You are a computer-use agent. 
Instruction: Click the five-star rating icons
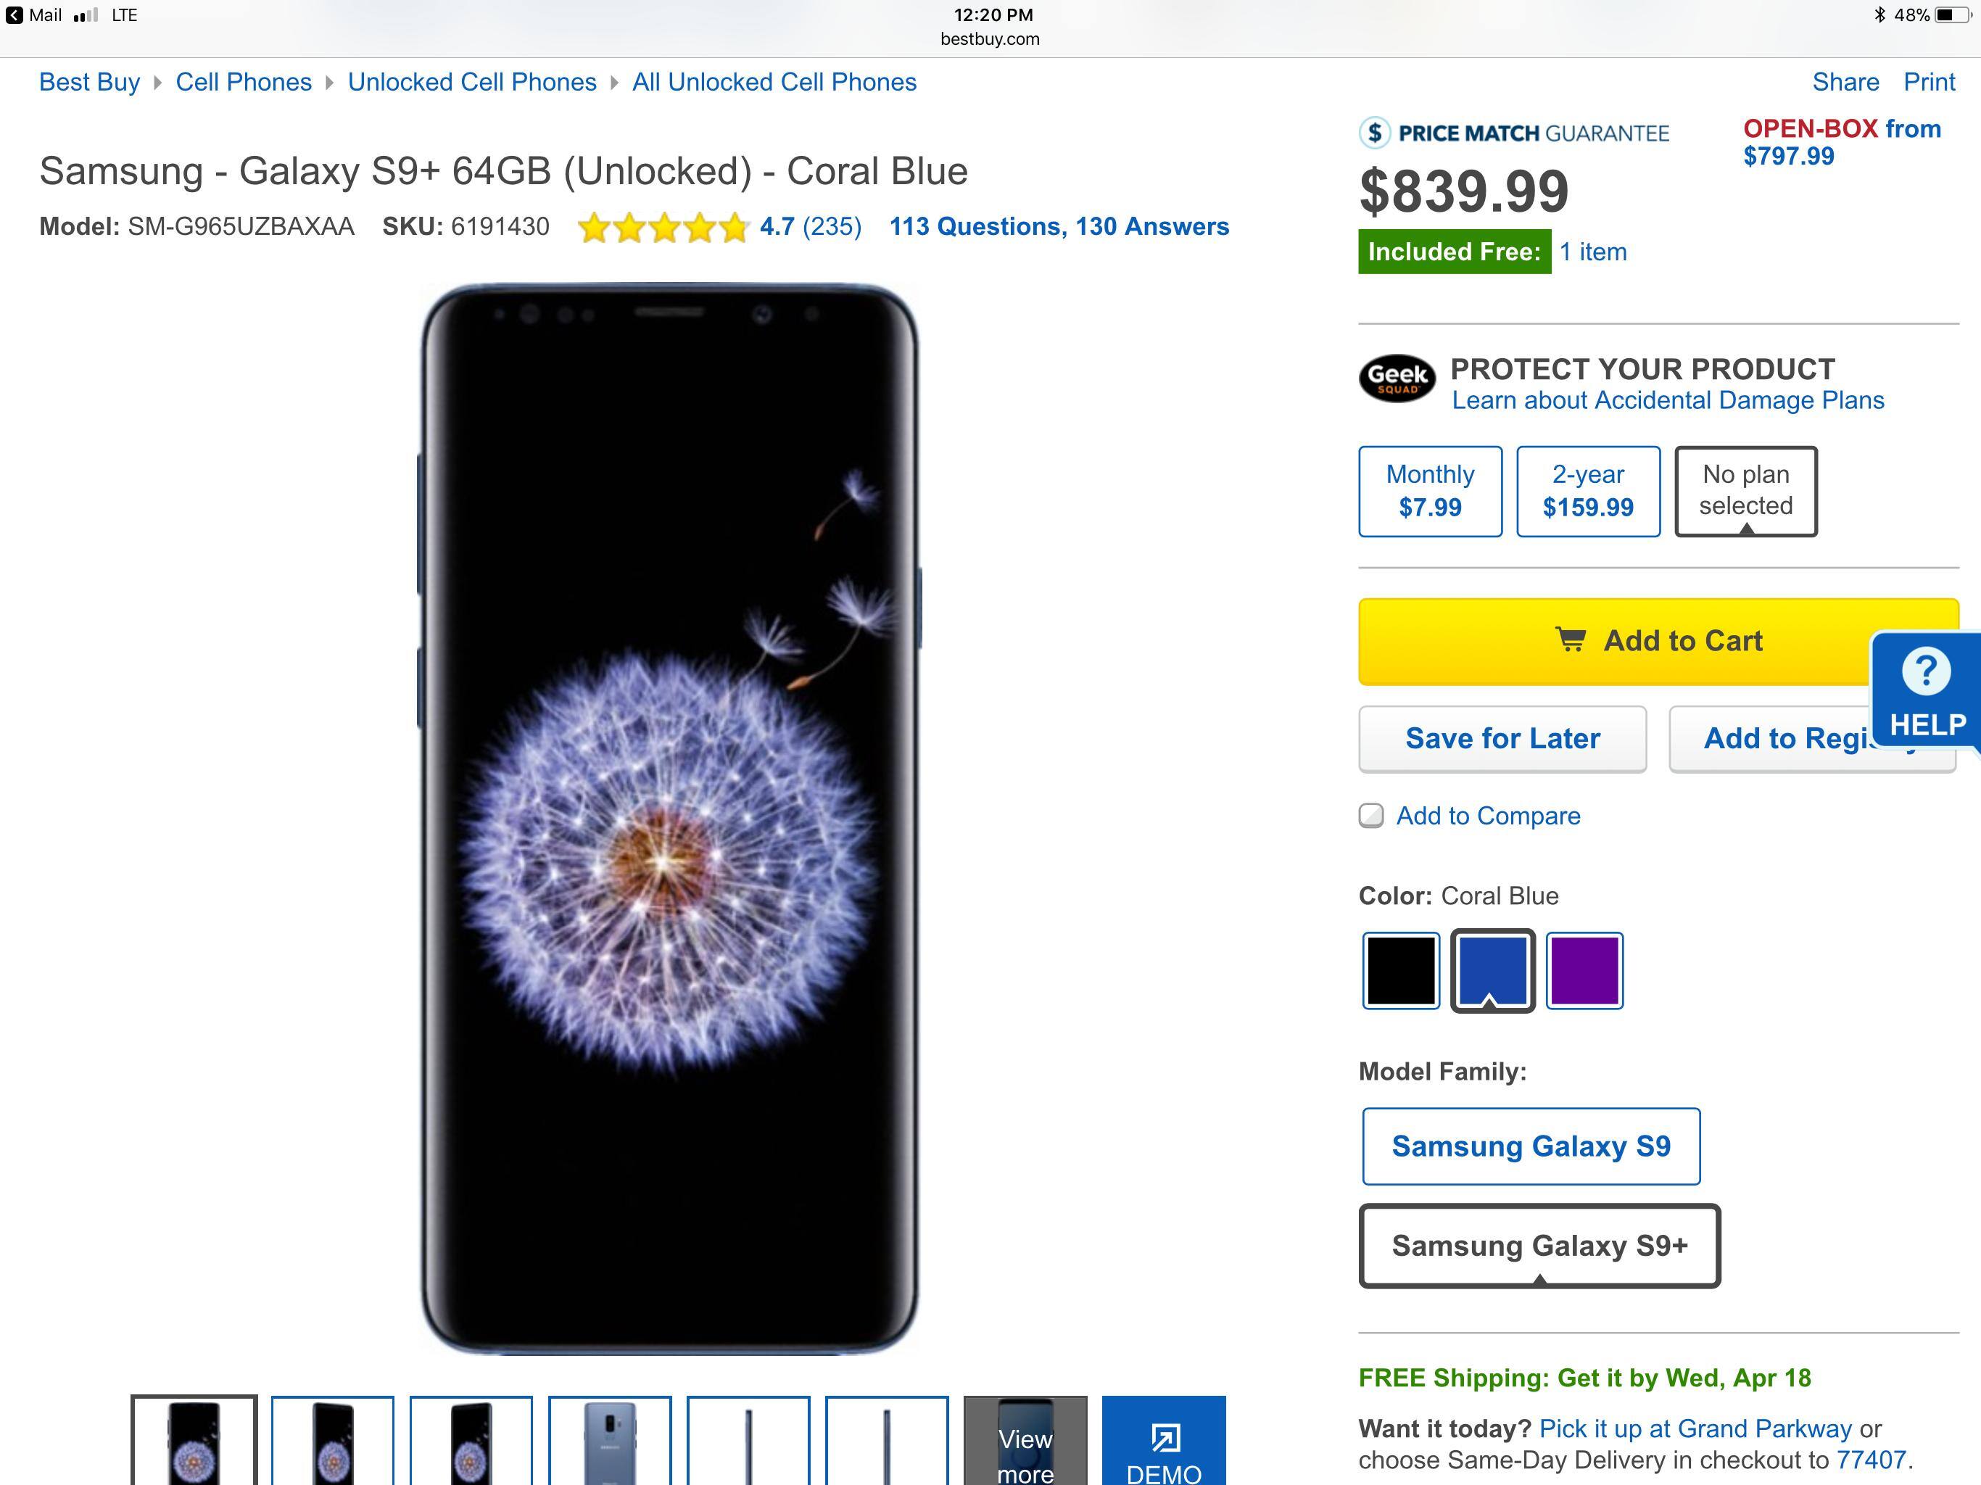coord(663,228)
